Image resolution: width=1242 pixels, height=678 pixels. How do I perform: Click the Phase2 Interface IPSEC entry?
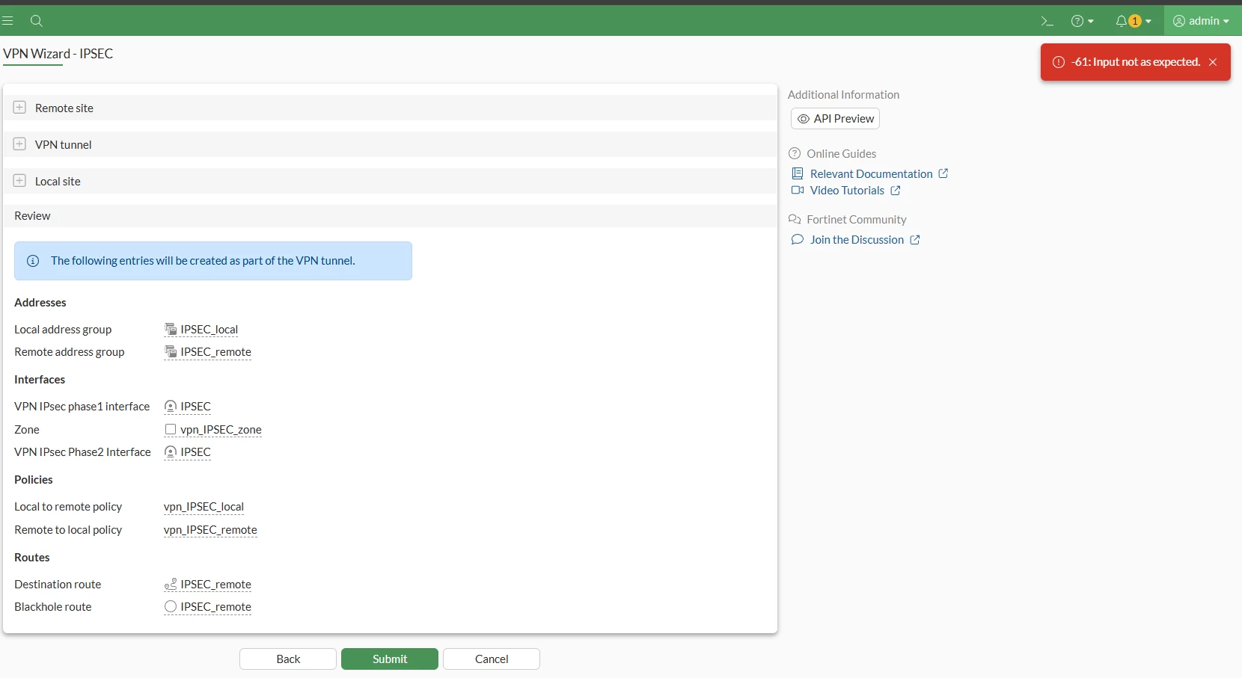pyautogui.click(x=195, y=452)
